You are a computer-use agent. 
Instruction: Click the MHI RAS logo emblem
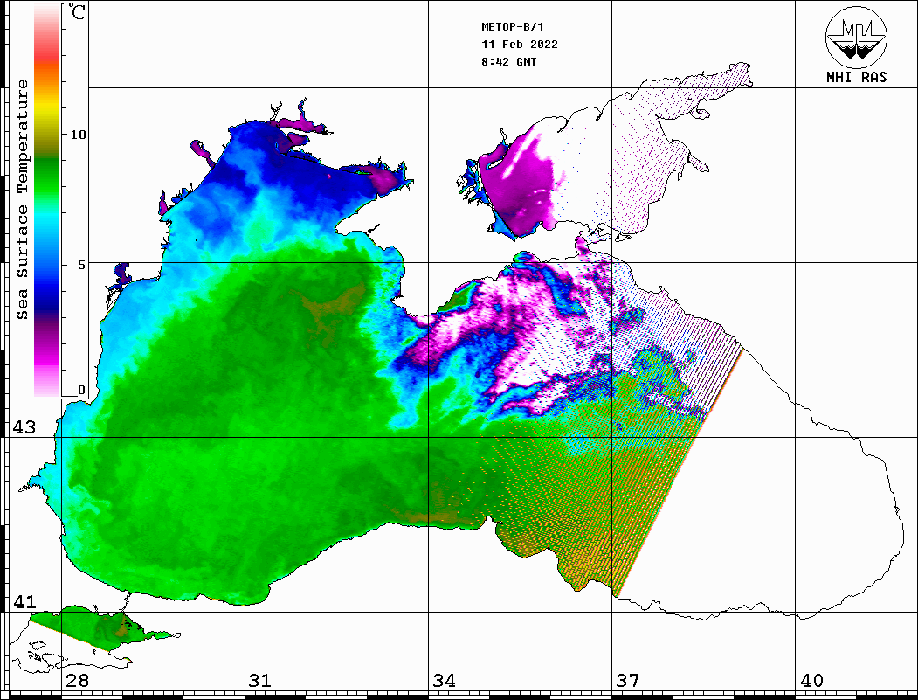pos(856,37)
